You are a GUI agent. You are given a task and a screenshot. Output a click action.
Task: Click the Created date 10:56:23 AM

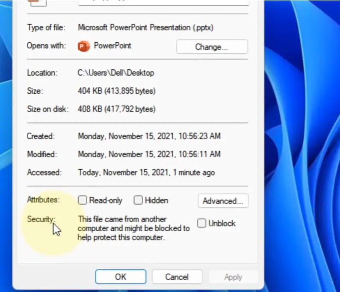(149, 136)
